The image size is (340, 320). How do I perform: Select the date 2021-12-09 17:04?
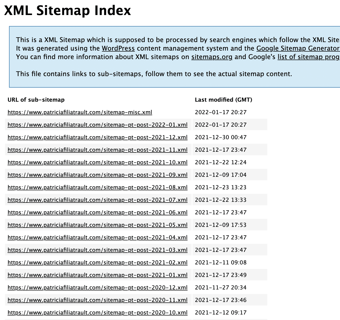pos(221,175)
